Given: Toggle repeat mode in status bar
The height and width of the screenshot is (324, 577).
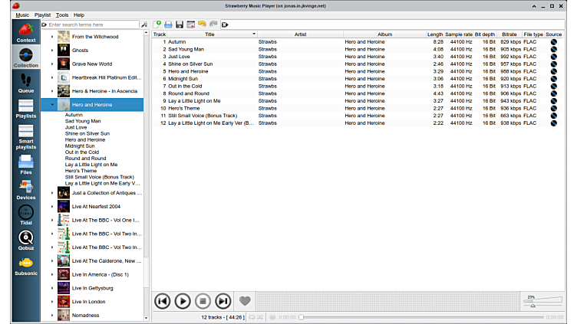Looking at the screenshot, I should [x=252, y=317].
